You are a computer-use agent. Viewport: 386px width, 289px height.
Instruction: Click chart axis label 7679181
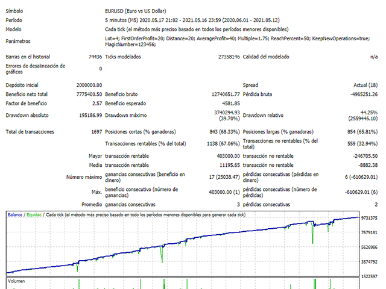(x=369, y=232)
